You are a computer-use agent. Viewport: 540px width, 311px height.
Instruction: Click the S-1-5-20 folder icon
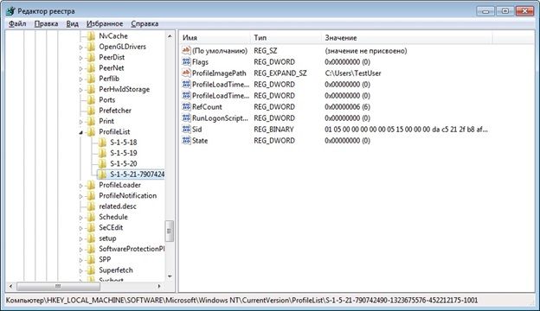[x=102, y=163]
